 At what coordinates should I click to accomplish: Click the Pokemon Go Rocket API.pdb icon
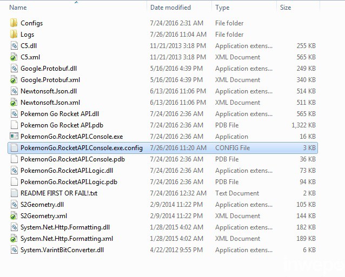click(14, 125)
